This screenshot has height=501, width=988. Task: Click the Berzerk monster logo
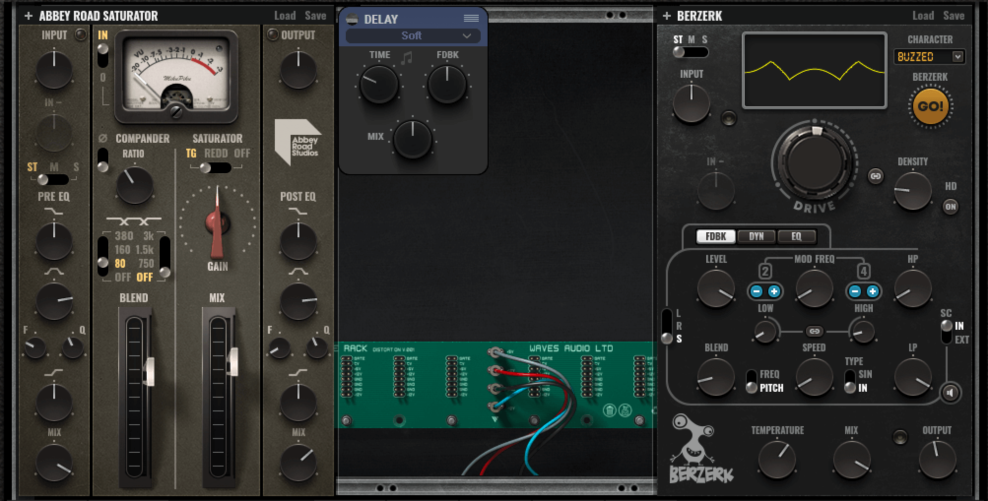click(x=700, y=448)
